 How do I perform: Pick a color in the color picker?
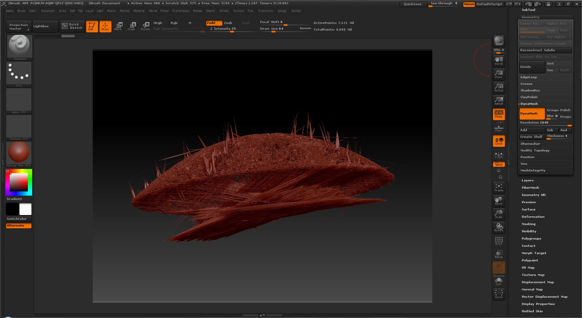click(x=19, y=182)
